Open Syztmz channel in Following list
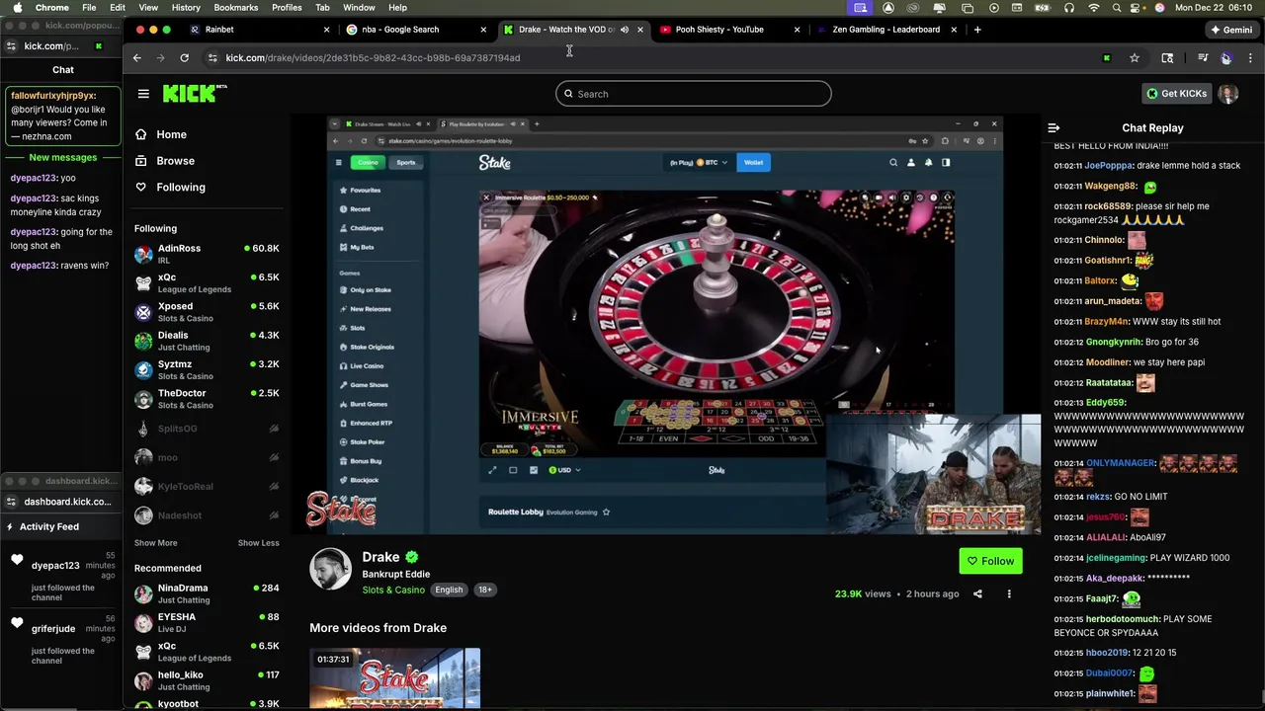Screen dimensions: 1265x711 207,370
